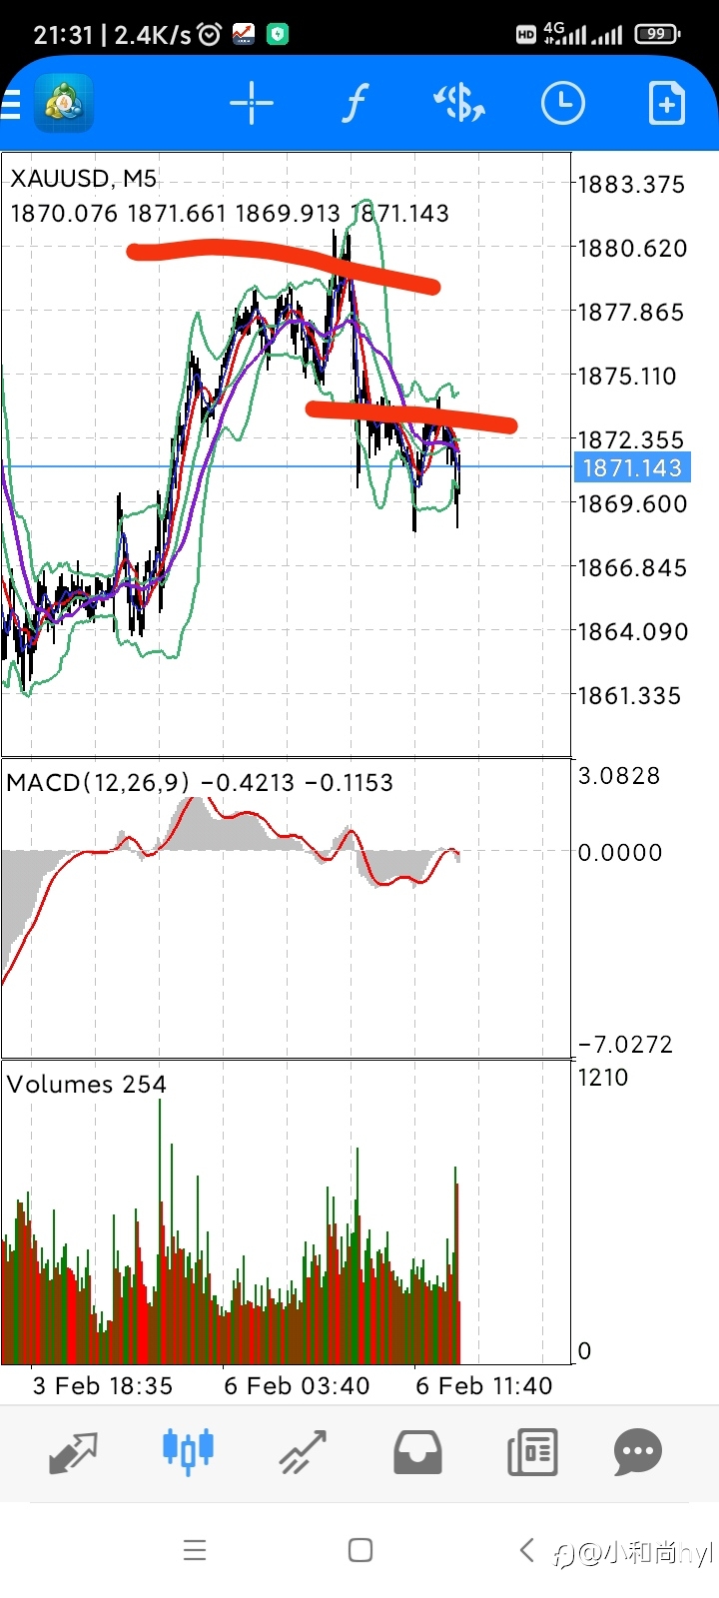The width and height of the screenshot is (719, 1598).
Task: Open the History inbox tray tab
Action: [x=417, y=1453]
